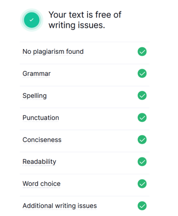The height and width of the screenshot is (216, 178).
Task: Open Additional writing issues label
Action: point(60,206)
